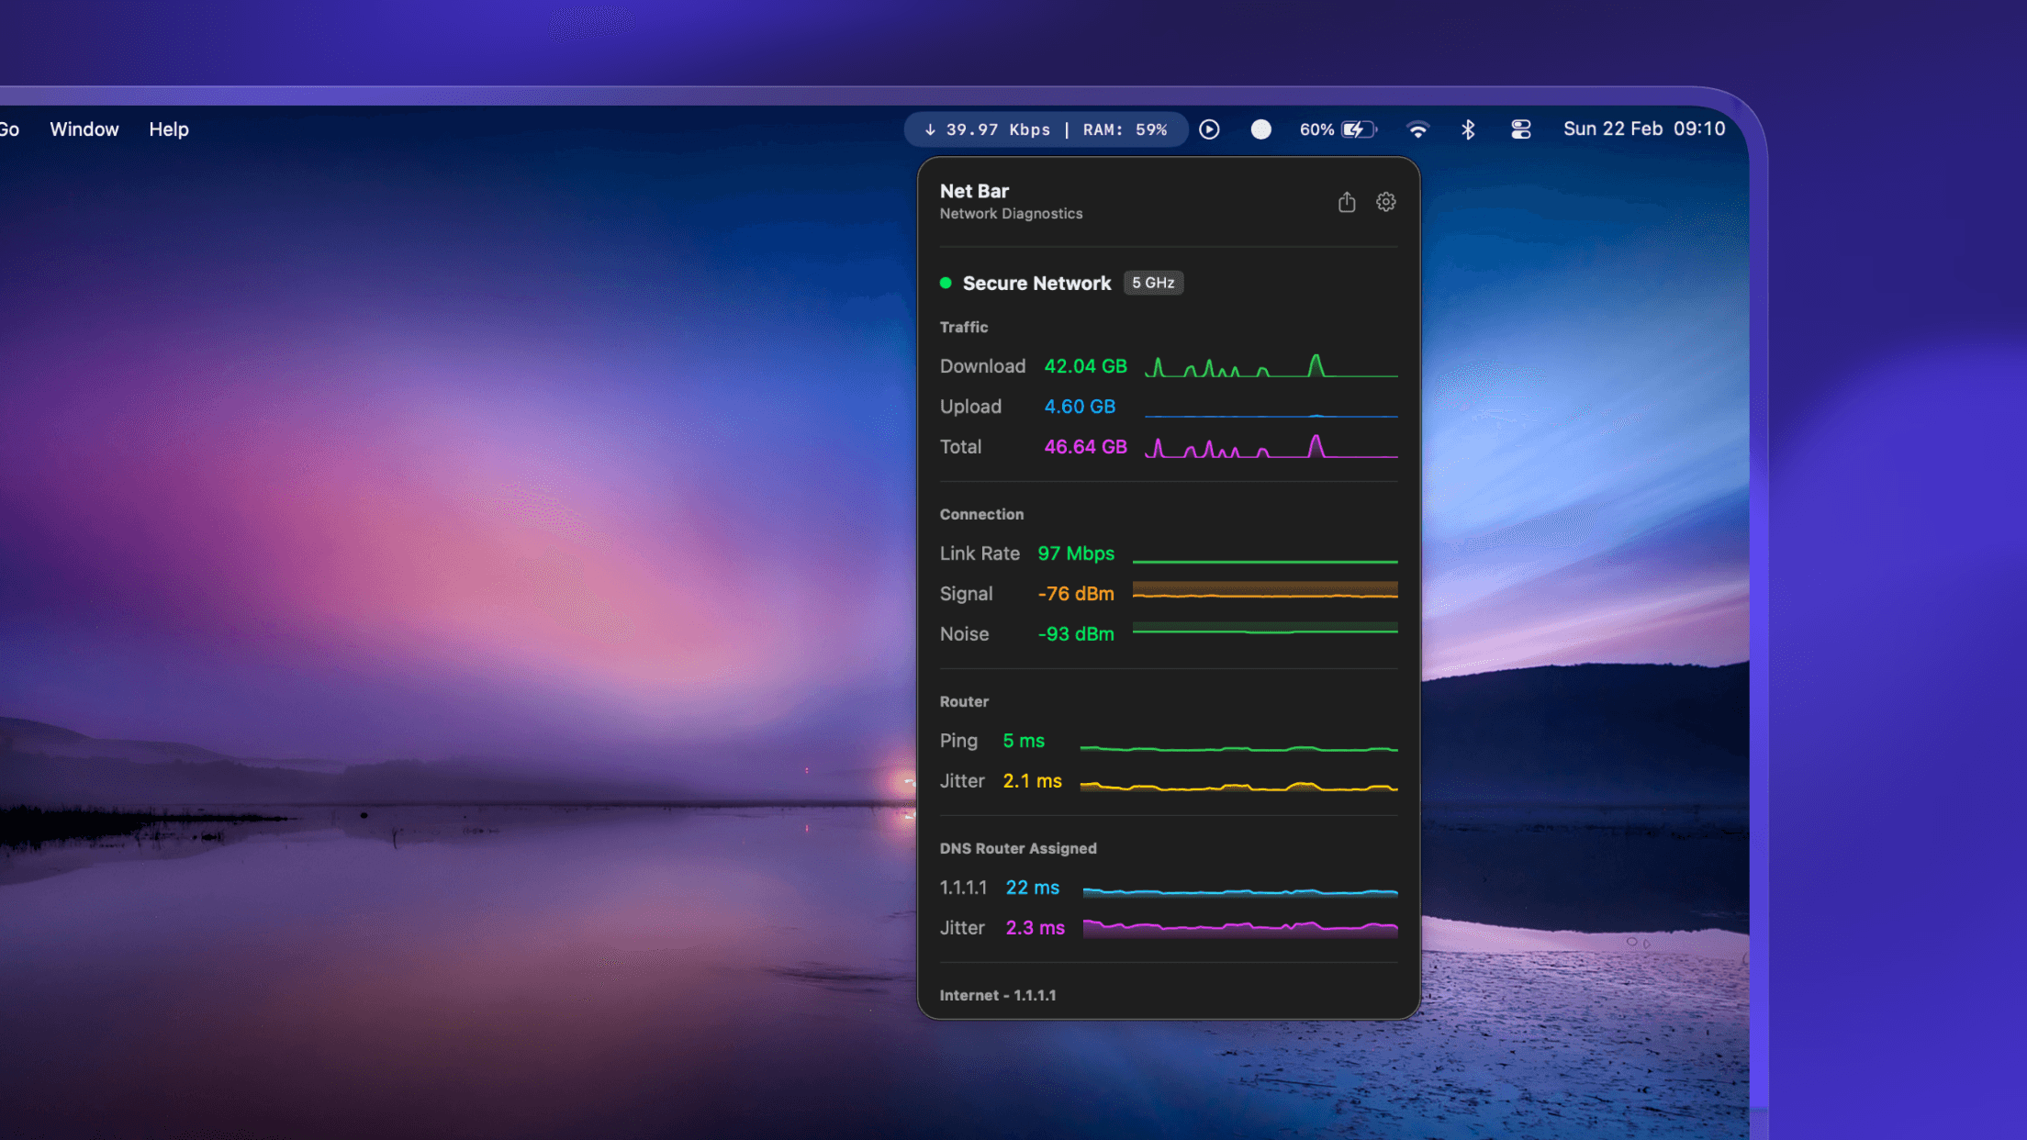Open Net Bar settings via gear icon
The image size is (2027, 1140).
click(1385, 201)
